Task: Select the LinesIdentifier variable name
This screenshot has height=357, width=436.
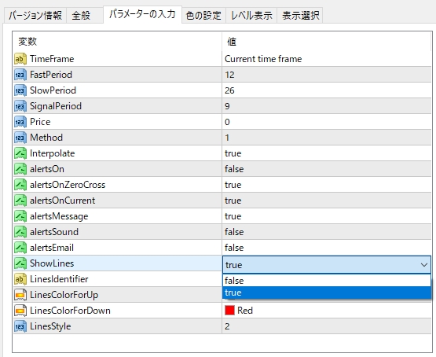Action: 59,279
